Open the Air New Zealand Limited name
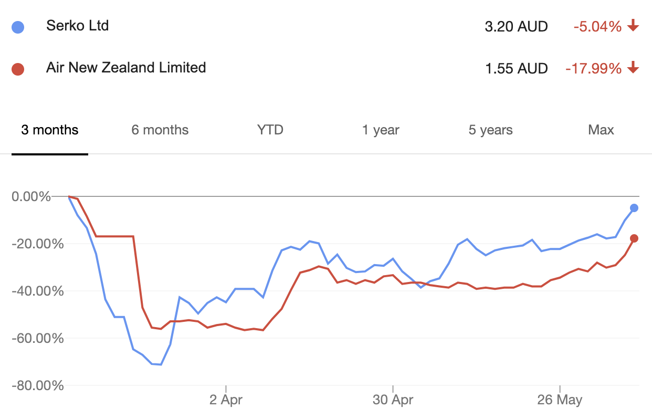The width and height of the screenshot is (652, 419). click(x=126, y=68)
